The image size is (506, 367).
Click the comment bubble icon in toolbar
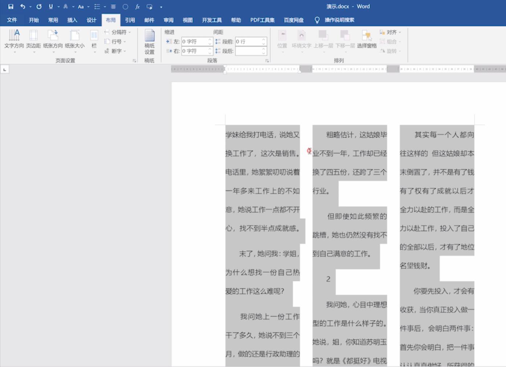click(x=149, y=7)
